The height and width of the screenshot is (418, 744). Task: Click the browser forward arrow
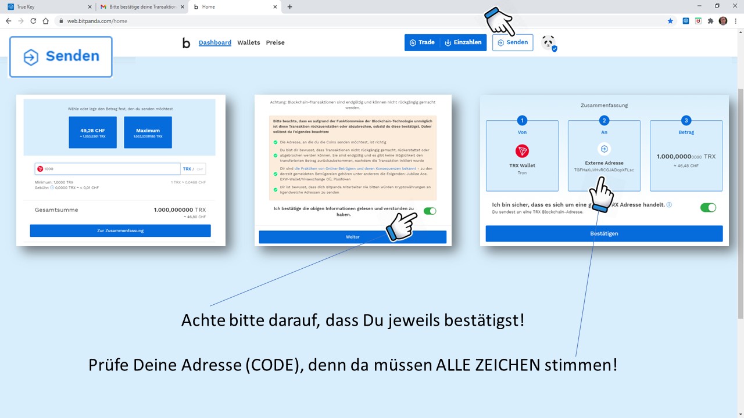click(21, 21)
